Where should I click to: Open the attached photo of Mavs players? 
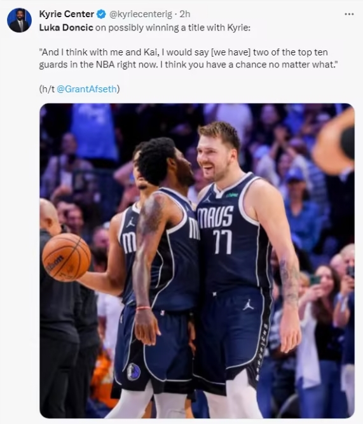point(197,260)
